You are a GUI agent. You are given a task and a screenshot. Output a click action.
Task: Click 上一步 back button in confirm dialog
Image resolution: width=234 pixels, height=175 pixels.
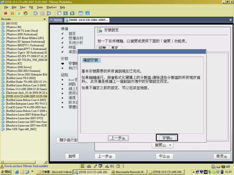click(x=118, y=138)
